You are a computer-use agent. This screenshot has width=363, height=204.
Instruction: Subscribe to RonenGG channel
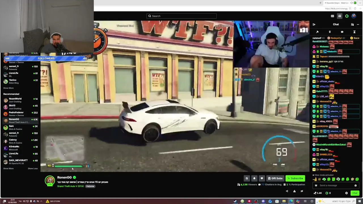pyautogui.click(x=295, y=178)
